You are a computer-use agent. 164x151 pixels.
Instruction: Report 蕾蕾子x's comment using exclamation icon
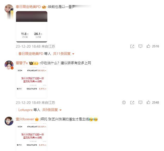(124, 102)
